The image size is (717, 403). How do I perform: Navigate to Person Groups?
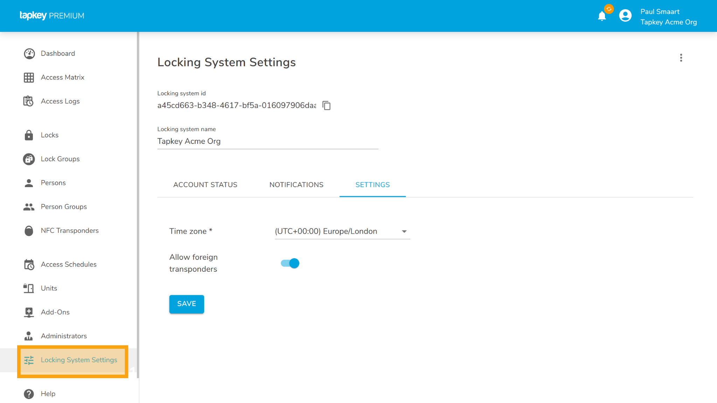click(x=64, y=207)
